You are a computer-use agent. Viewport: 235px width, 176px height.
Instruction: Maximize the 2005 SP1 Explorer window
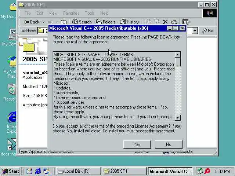pos(207,5)
